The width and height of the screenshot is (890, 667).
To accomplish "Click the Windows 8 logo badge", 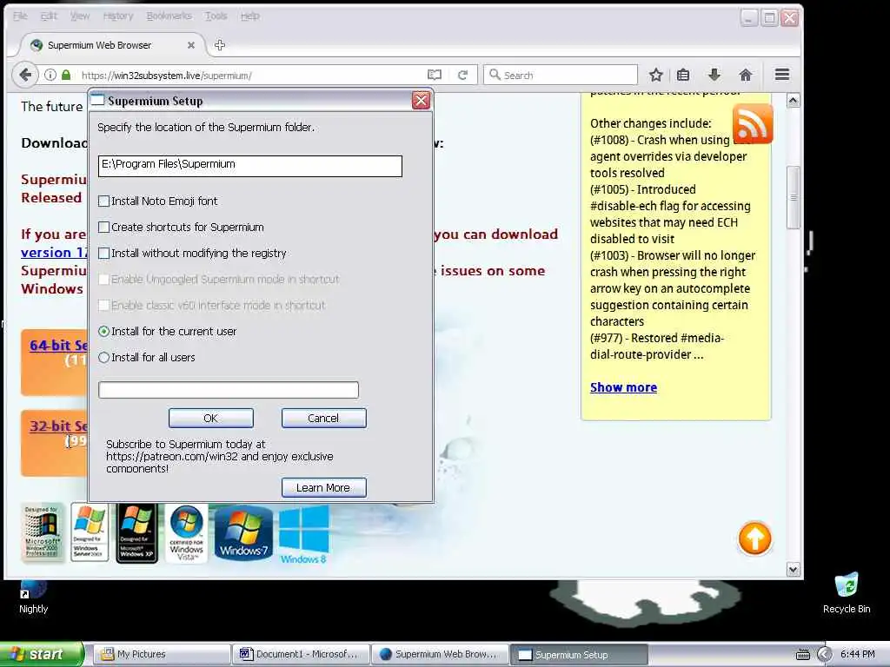I will pyautogui.click(x=303, y=534).
